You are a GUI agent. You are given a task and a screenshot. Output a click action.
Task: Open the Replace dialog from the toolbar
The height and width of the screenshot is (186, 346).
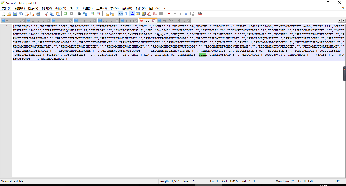(x=85, y=14)
